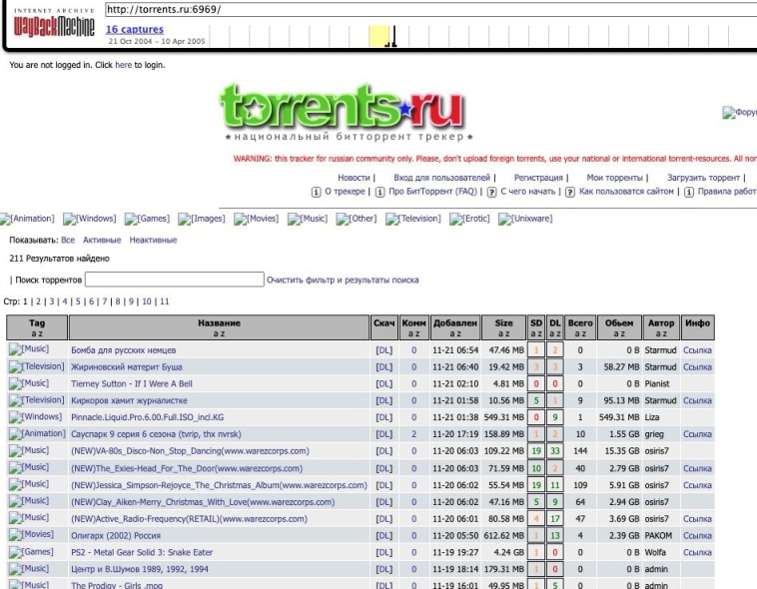Go to results page 2

(x=38, y=301)
